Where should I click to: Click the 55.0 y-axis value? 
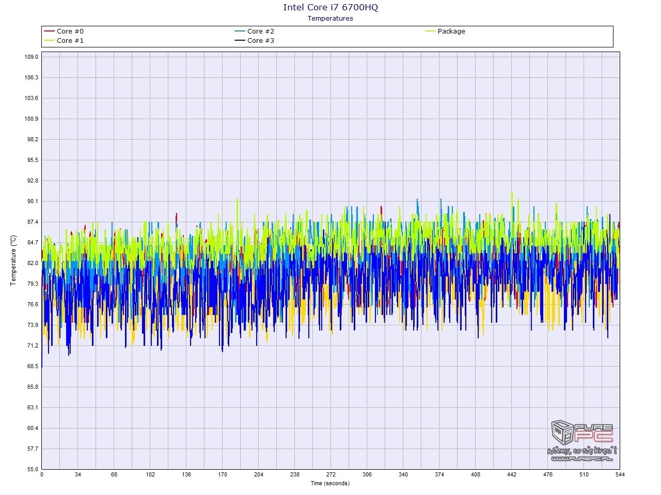pos(33,469)
